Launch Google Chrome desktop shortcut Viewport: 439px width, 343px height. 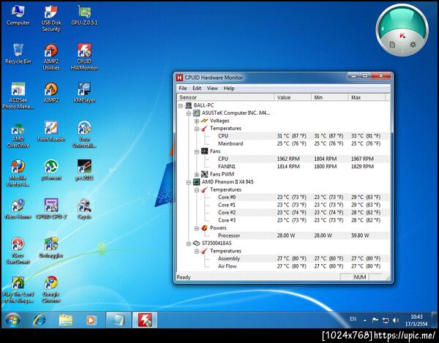(51, 290)
